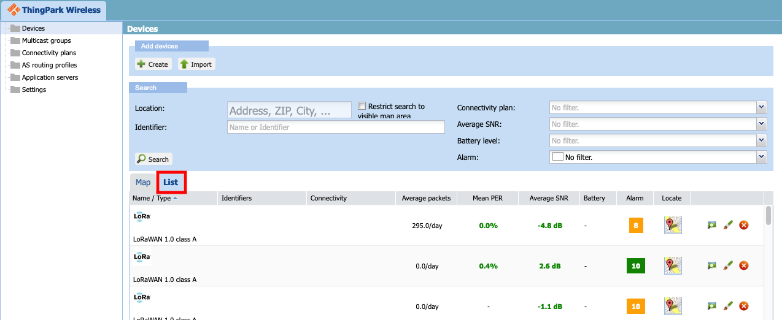This screenshot has width=782, height=320.
Task: Select the List tab
Action: pos(171,182)
